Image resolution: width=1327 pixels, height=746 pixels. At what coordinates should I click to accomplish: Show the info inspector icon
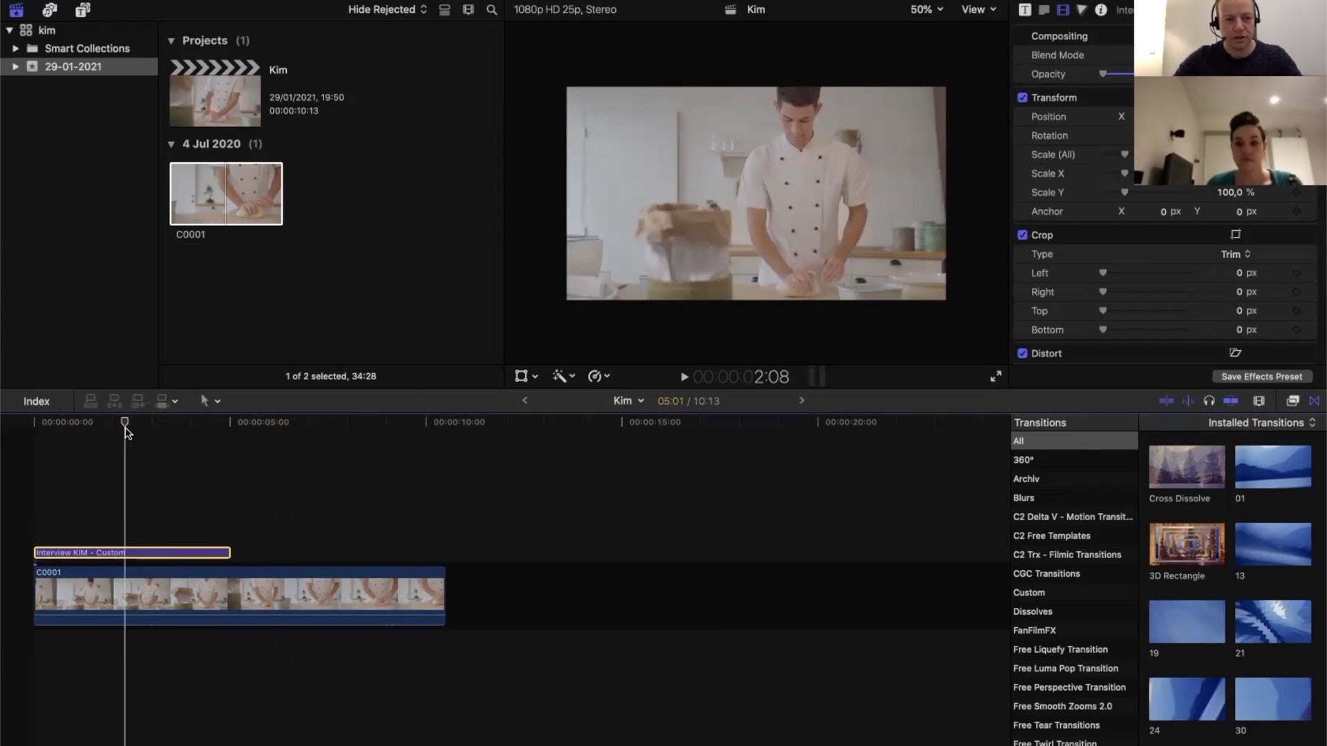click(x=1100, y=10)
